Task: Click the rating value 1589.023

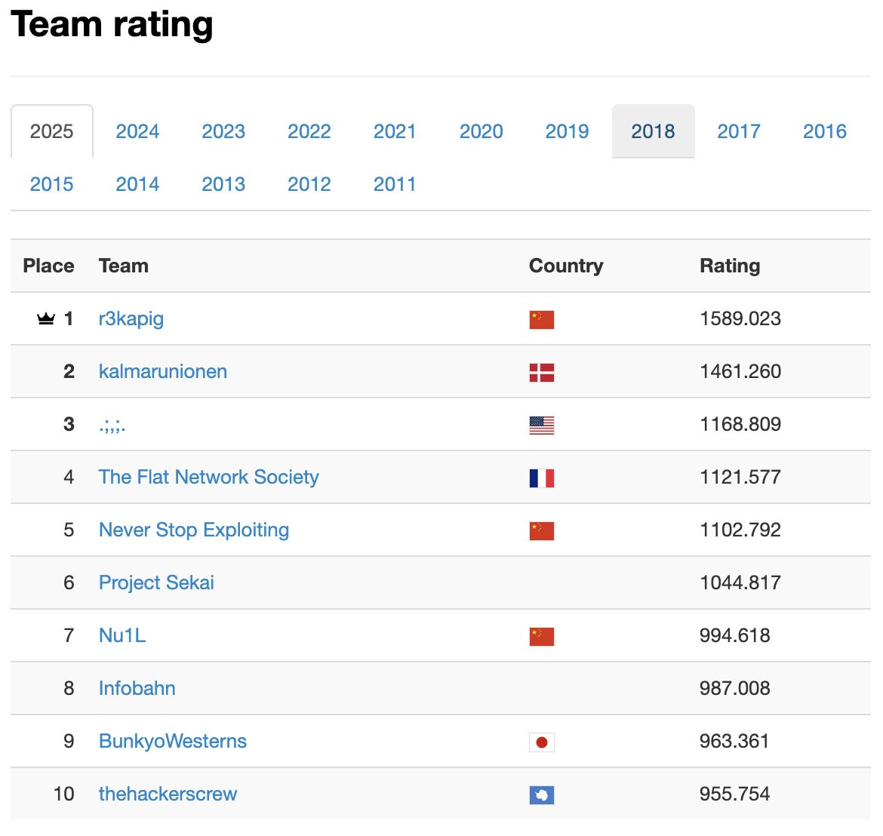Action: point(740,318)
